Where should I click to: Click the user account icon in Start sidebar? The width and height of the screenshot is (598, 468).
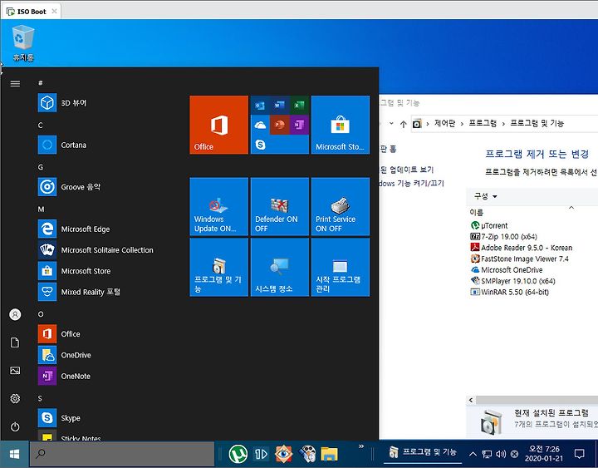(15, 314)
